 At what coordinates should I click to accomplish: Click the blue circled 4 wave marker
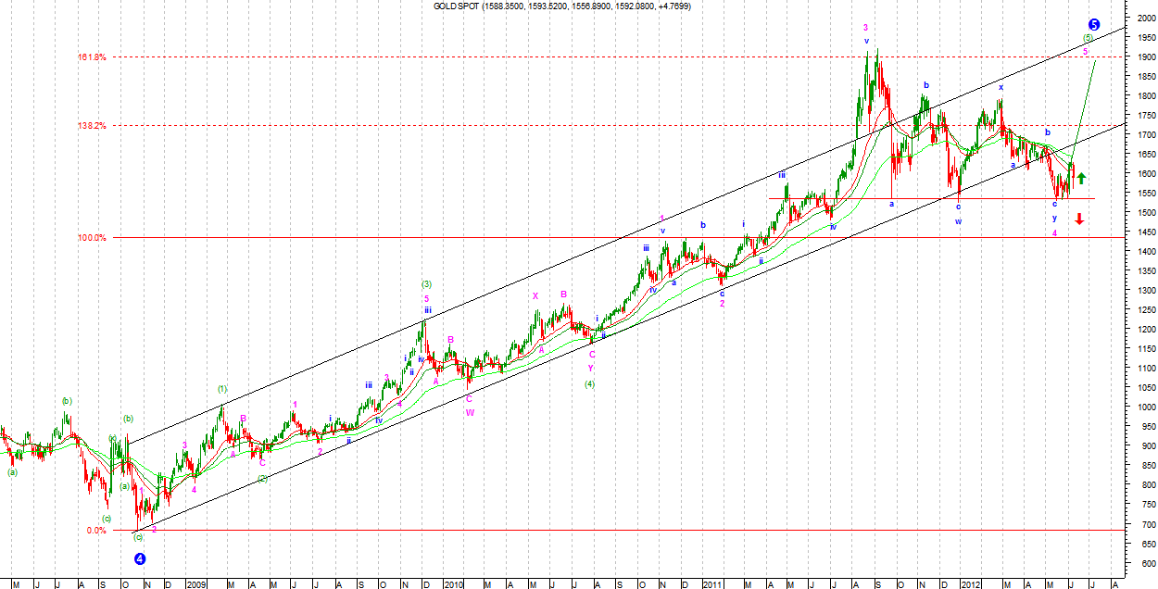tap(140, 558)
